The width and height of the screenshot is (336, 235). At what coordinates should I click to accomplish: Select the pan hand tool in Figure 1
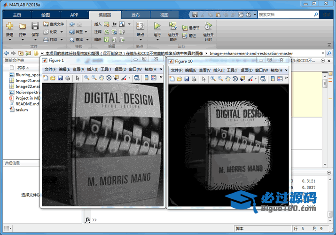(x=102, y=78)
